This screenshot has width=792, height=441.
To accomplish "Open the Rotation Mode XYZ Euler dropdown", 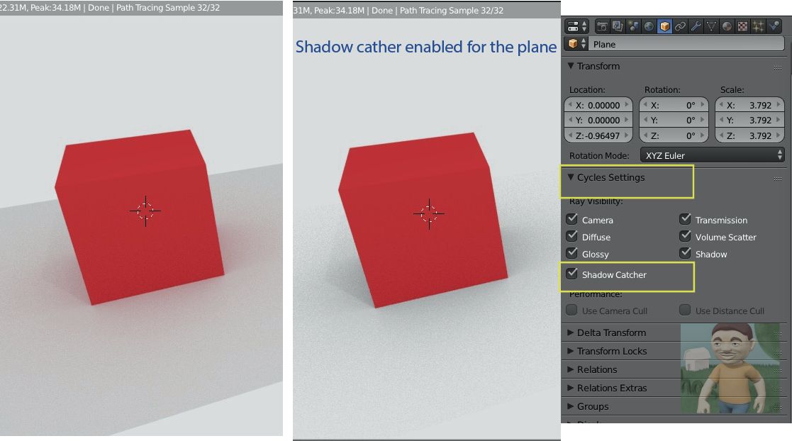I will [712, 155].
